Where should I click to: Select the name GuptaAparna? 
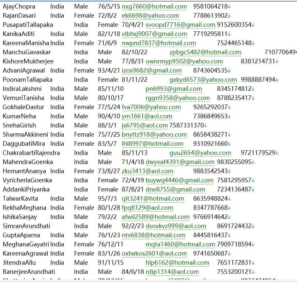click(22, 235)
